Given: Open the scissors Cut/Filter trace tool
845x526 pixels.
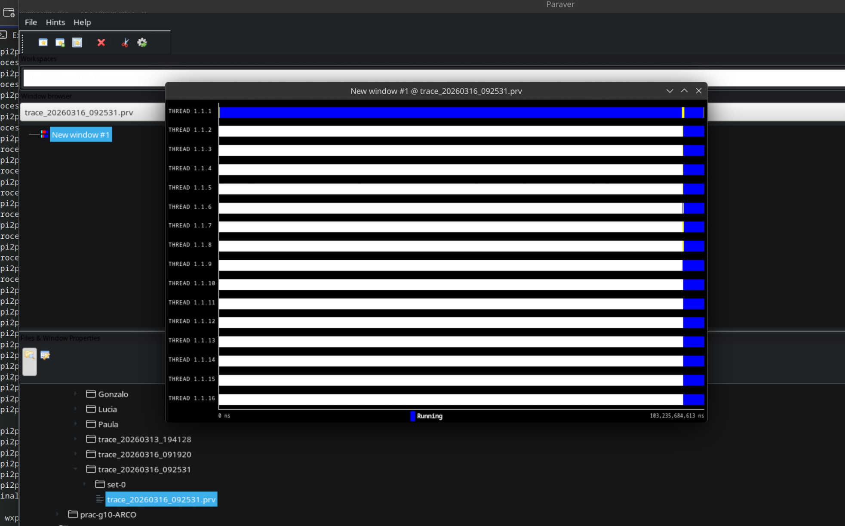Looking at the screenshot, I should tap(125, 43).
